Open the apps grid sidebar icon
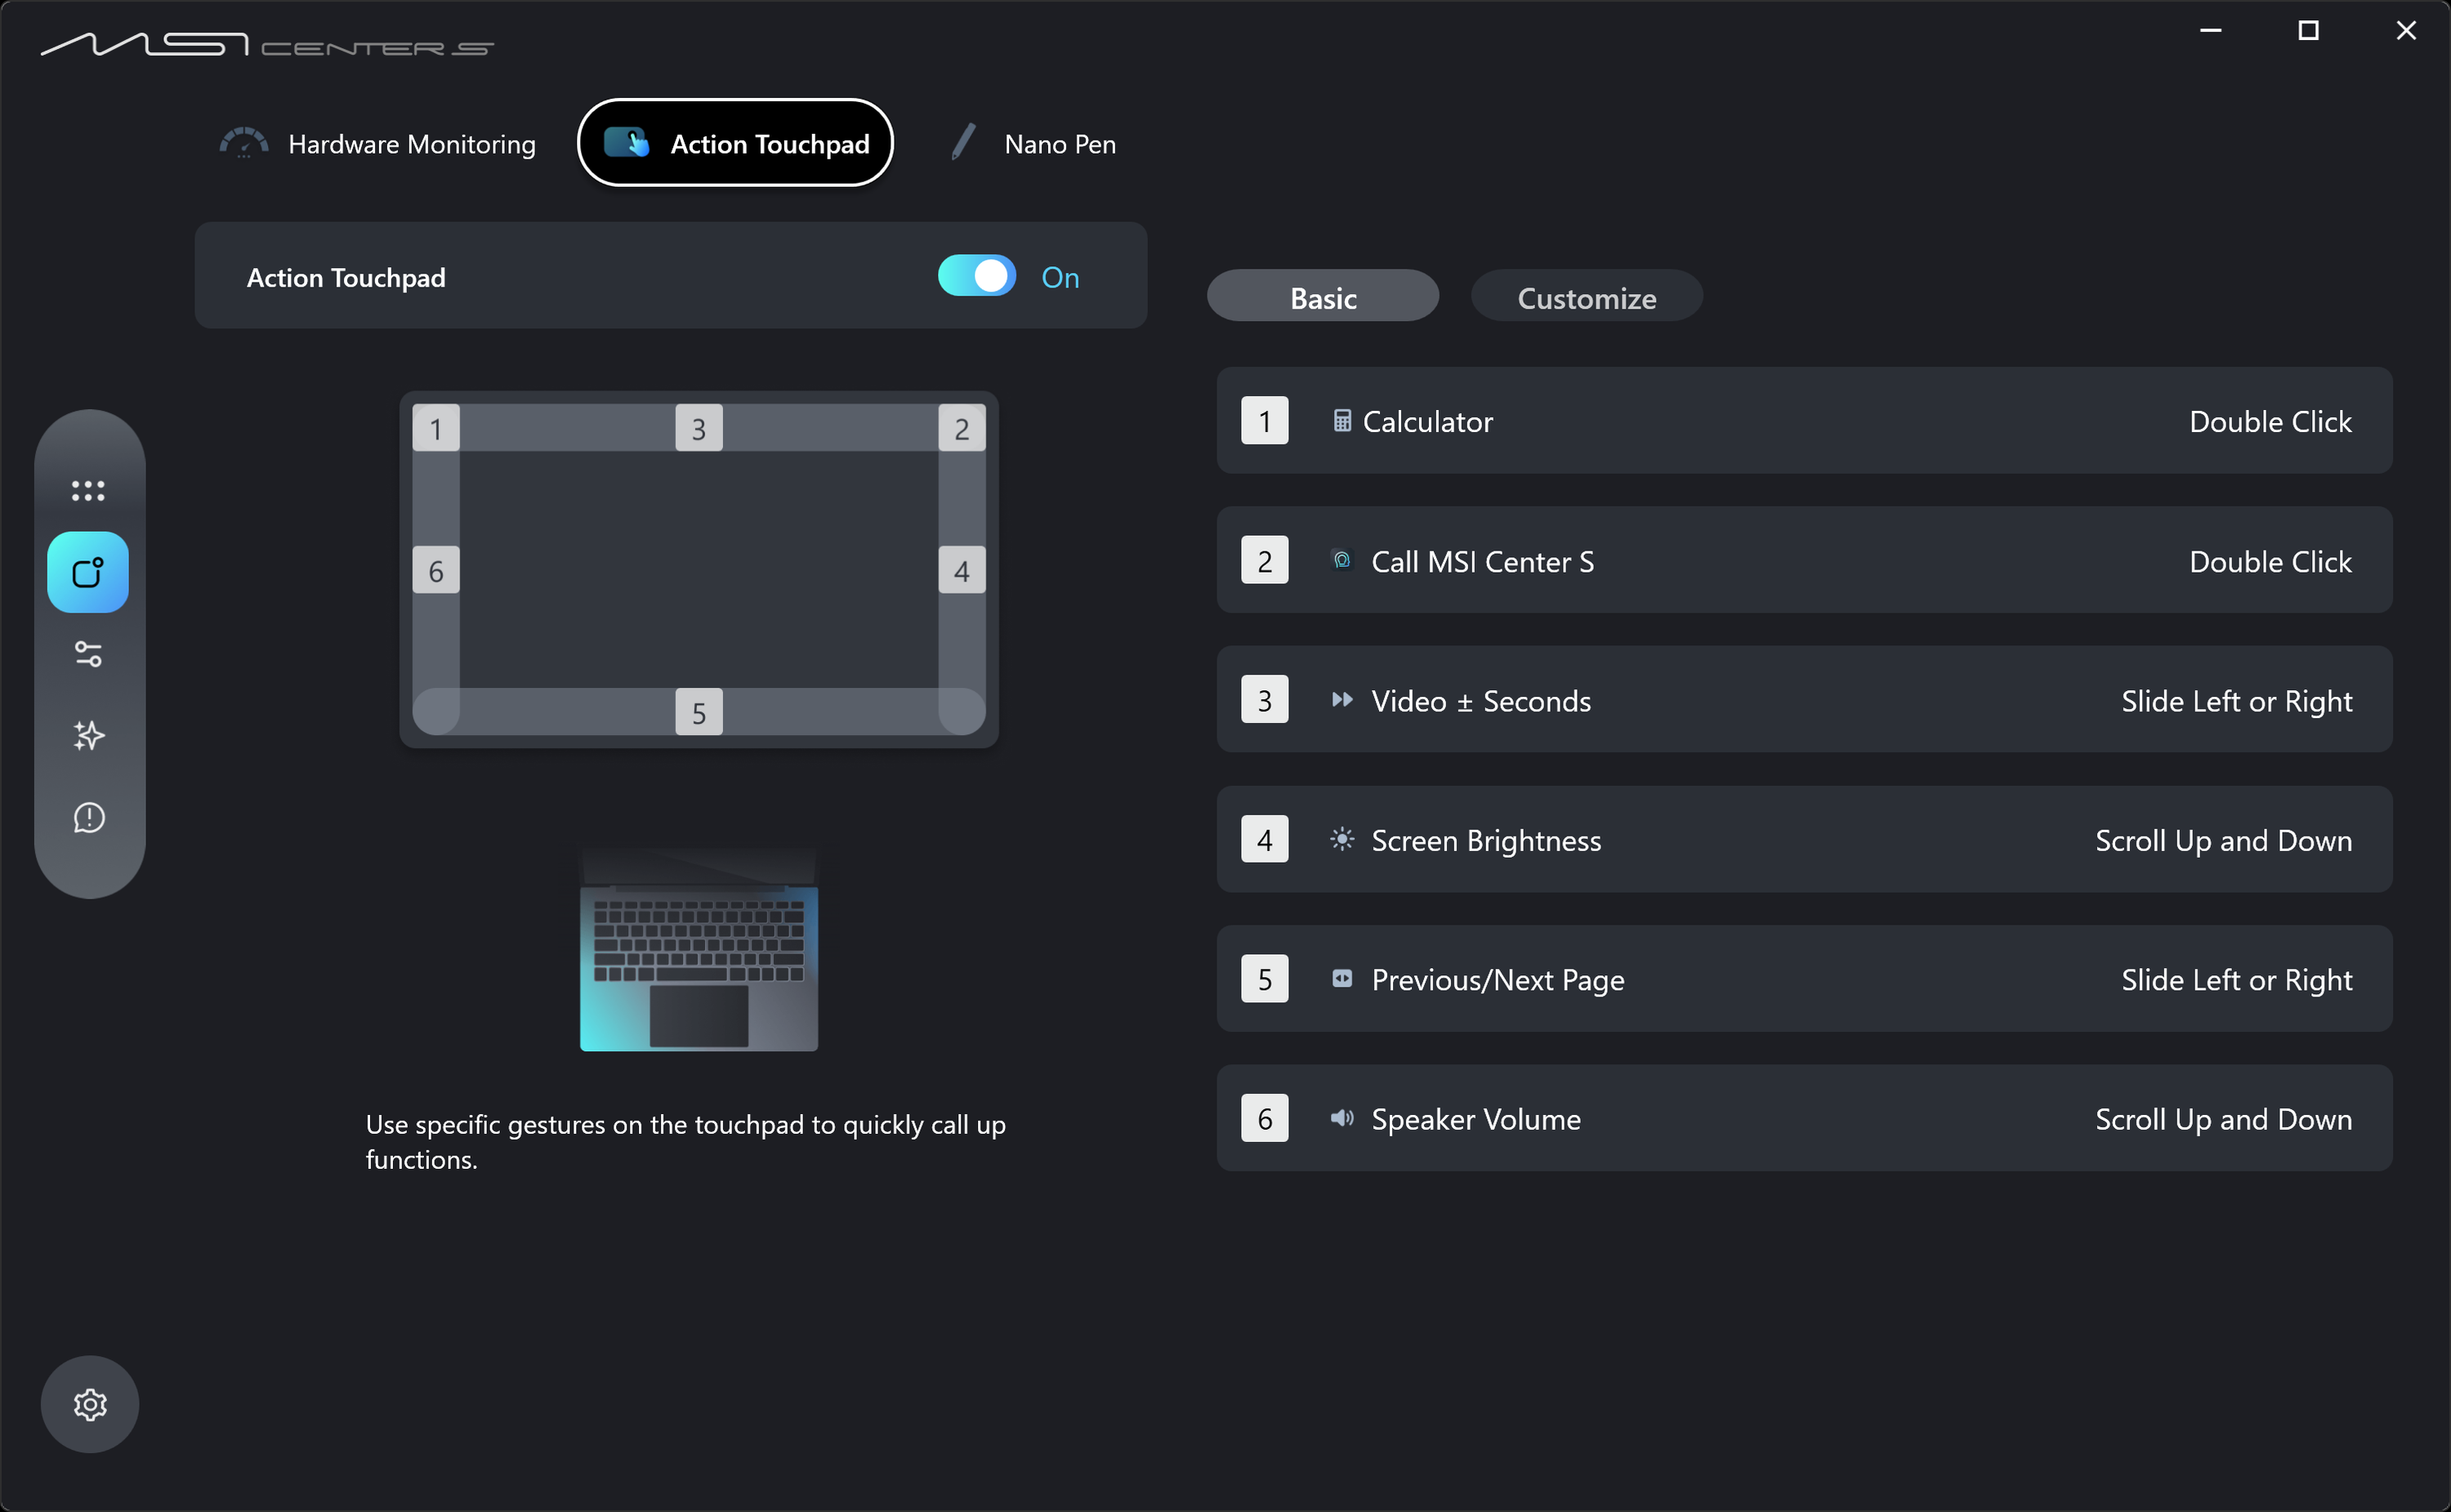This screenshot has height=1512, width=2451. (88, 490)
